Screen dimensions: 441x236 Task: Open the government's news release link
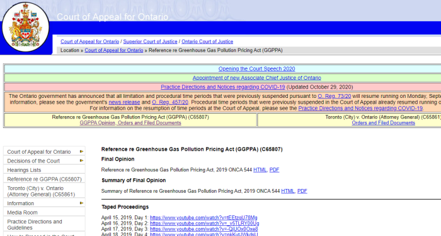click(124, 102)
